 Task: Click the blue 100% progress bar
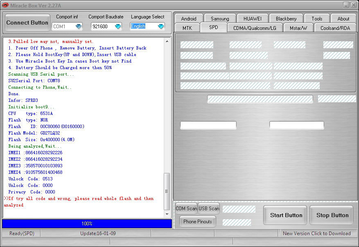(x=87, y=224)
